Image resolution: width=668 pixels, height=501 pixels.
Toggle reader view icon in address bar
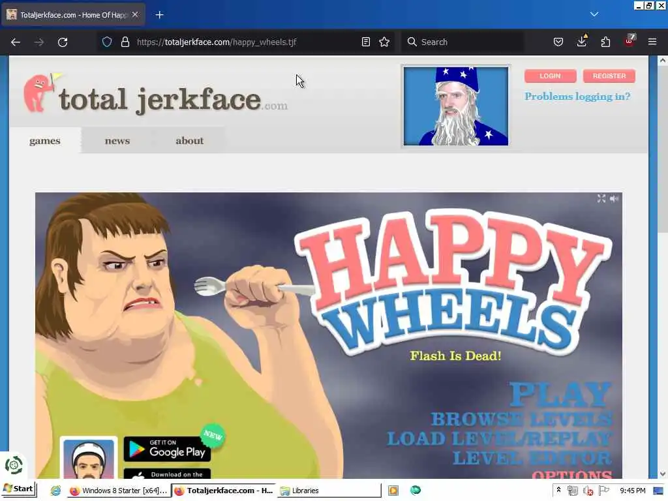click(x=365, y=42)
